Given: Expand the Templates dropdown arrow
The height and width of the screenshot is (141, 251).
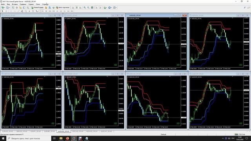Looking at the screenshot, I should click(116, 7).
